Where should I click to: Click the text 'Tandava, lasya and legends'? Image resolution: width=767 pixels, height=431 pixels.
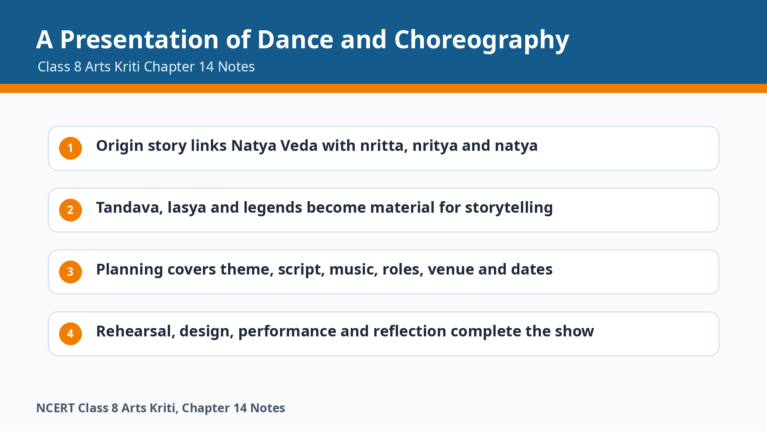click(199, 208)
